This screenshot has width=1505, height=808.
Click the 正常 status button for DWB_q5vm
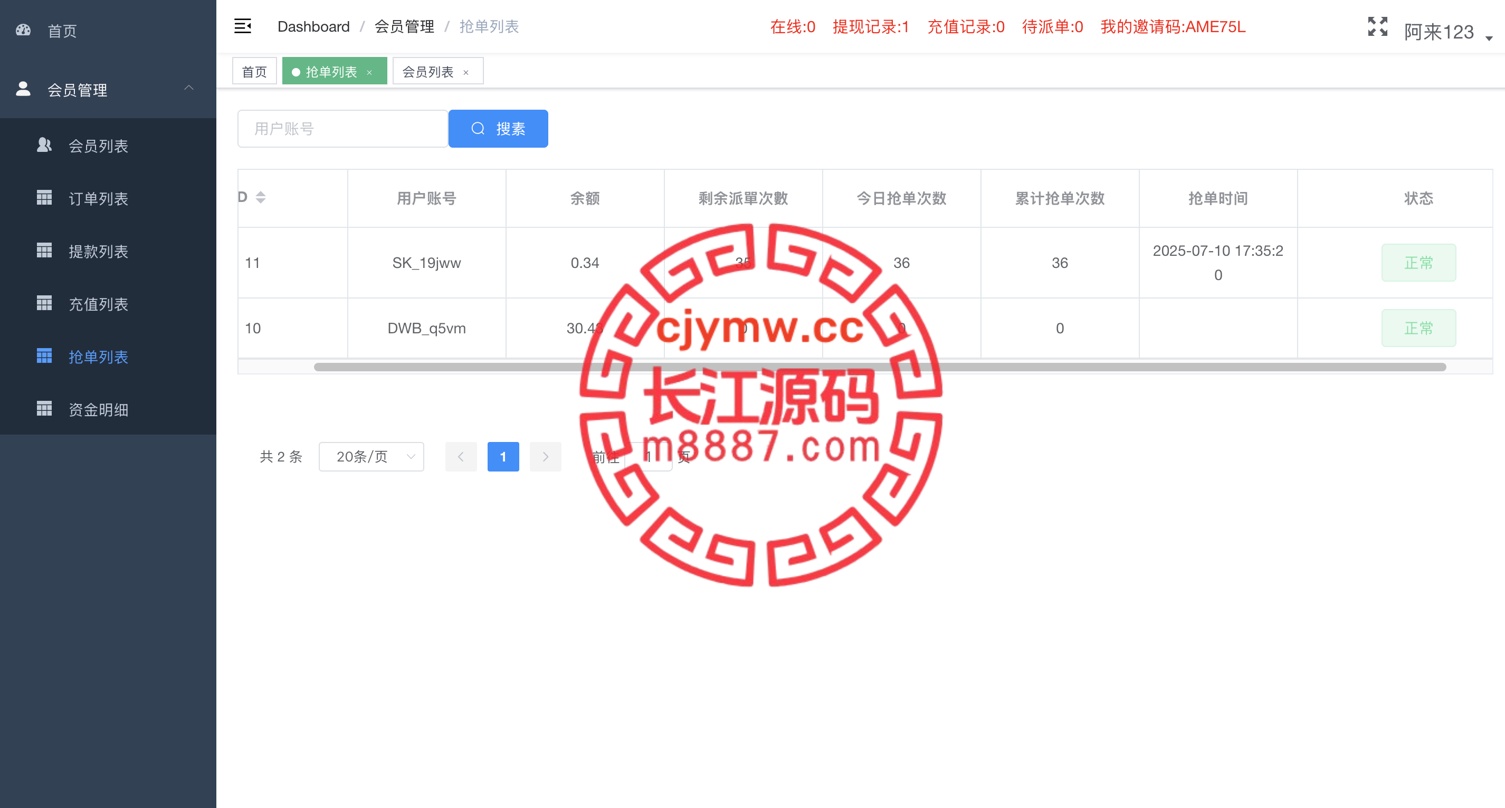coord(1418,328)
